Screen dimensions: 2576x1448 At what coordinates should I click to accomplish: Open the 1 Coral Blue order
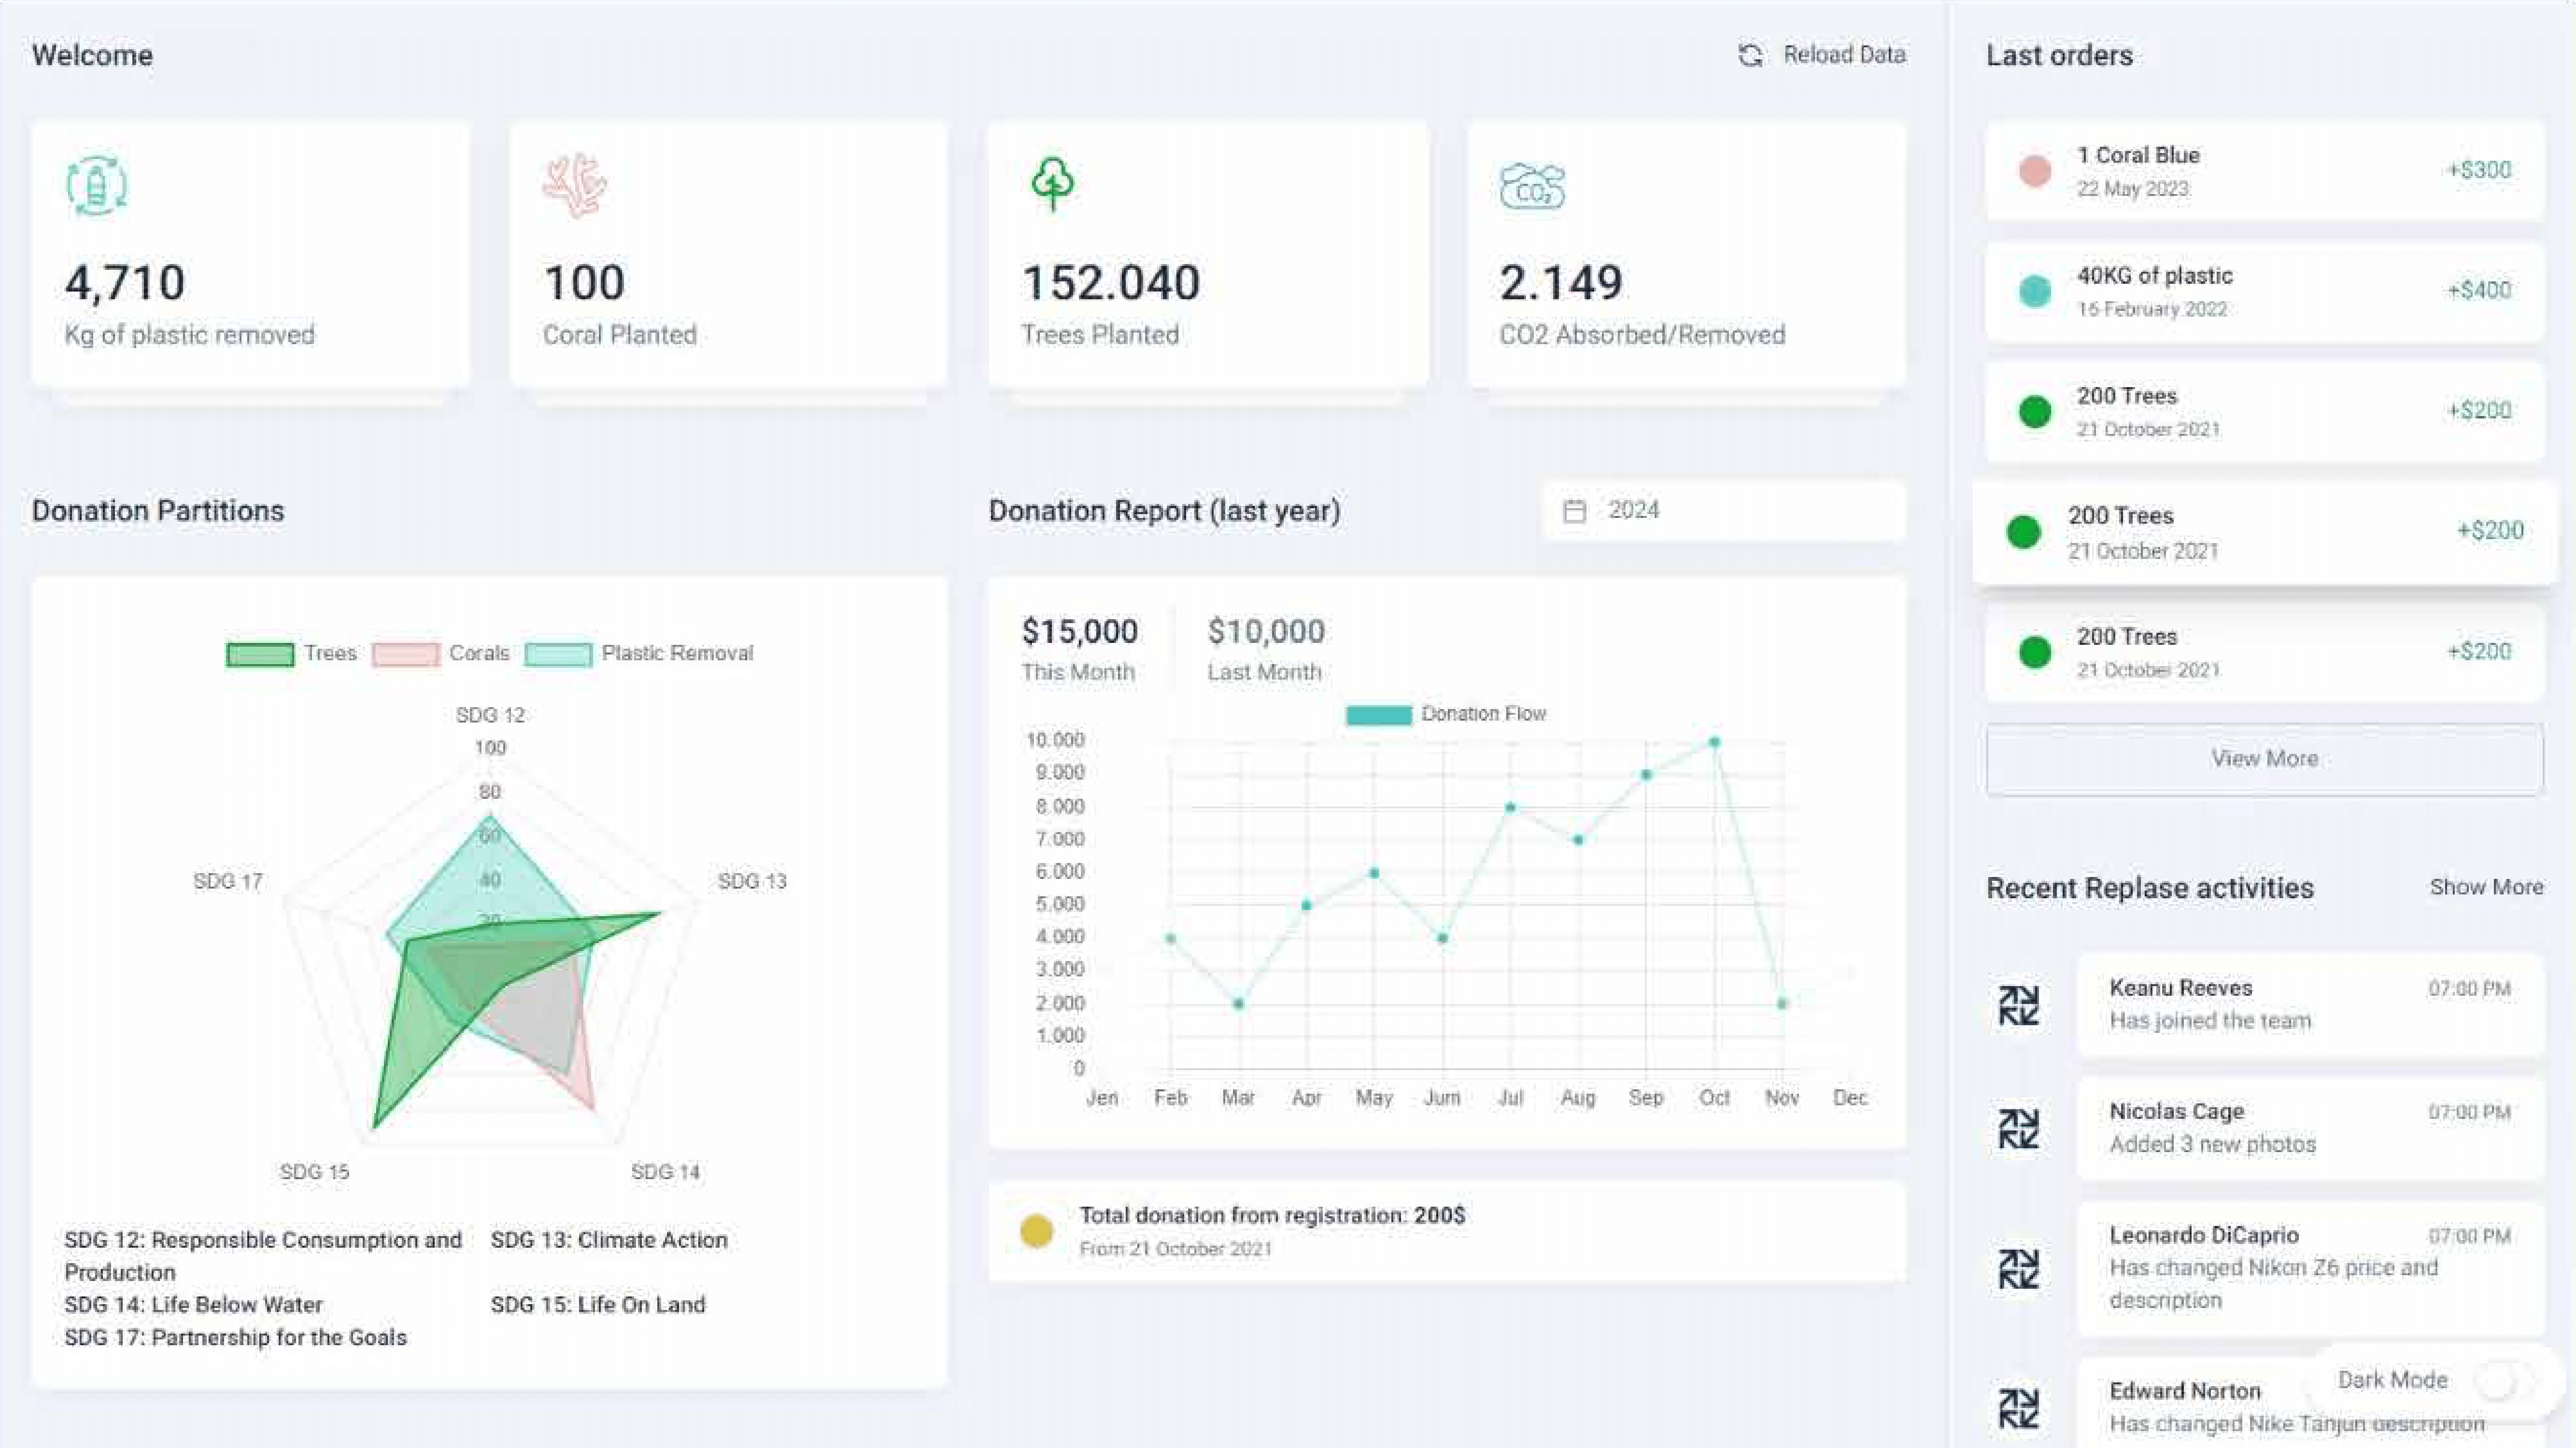tap(2264, 171)
